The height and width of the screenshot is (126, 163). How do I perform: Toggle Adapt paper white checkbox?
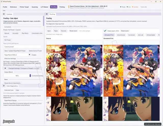click(105, 31)
